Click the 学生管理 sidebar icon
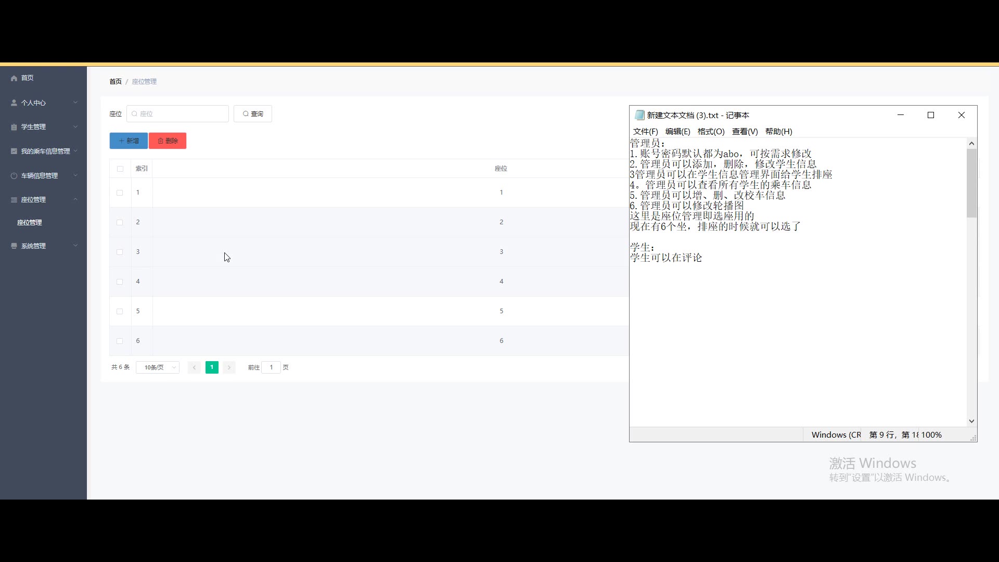This screenshot has width=999, height=562. pyautogui.click(x=14, y=127)
